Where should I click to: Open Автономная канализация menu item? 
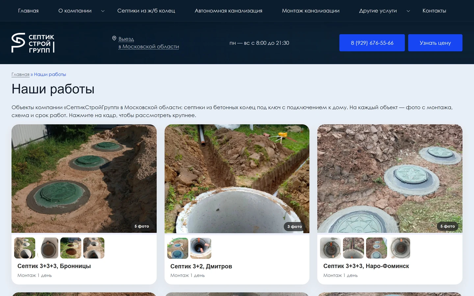click(x=228, y=11)
